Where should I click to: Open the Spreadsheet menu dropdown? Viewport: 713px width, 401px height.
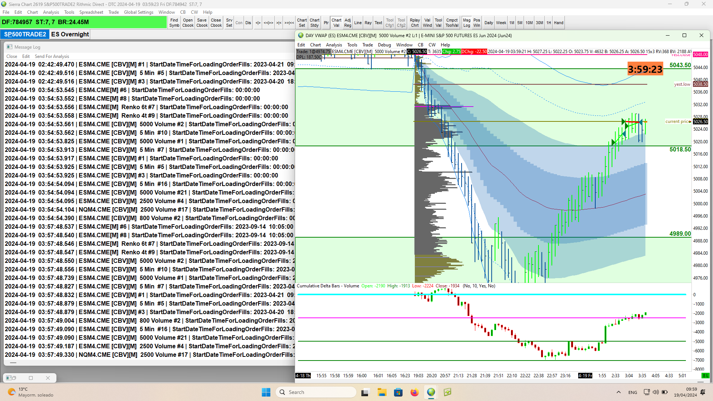coord(91,12)
